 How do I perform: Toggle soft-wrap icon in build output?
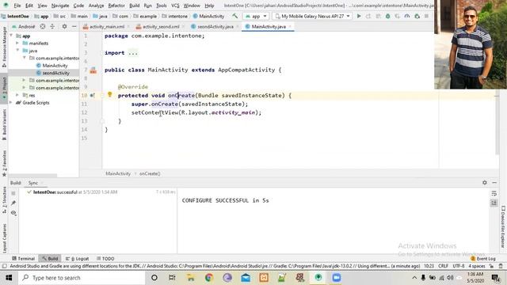click(x=494, y=193)
